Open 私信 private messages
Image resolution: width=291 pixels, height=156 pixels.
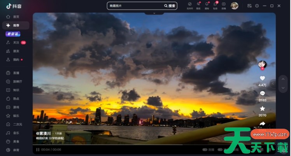[x=215, y=5]
